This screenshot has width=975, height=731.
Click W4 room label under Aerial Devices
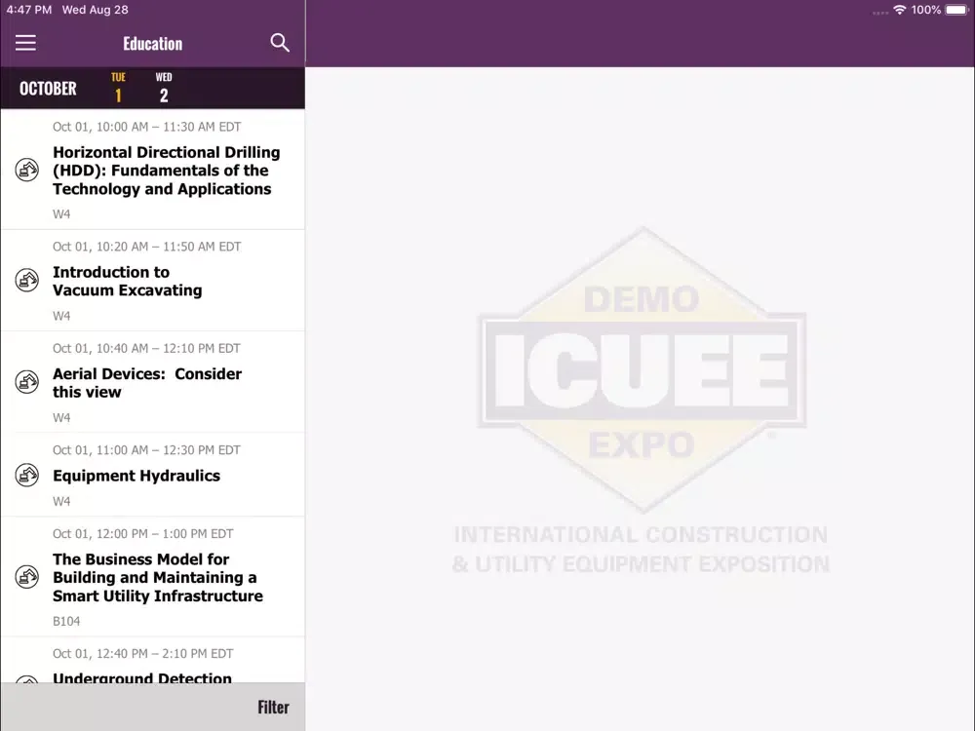point(61,418)
